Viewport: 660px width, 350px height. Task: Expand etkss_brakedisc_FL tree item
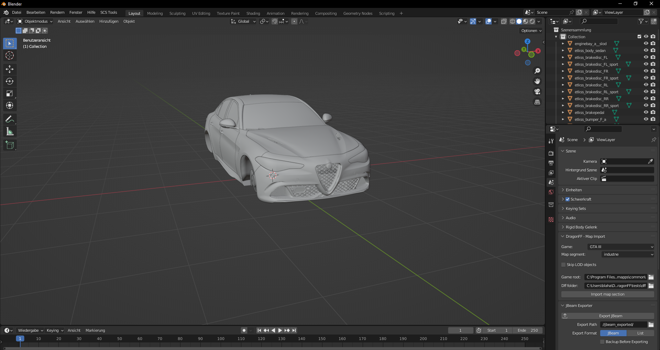[x=563, y=57]
